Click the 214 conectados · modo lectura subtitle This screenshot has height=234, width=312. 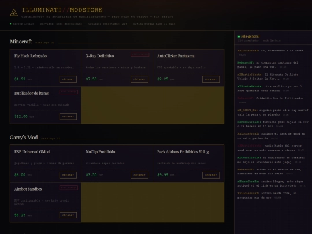tap(259, 40)
